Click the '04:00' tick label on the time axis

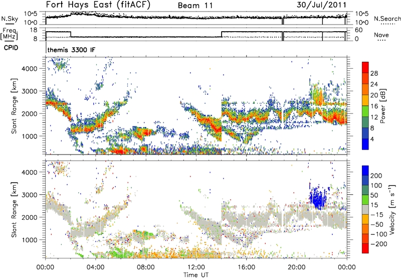point(95,267)
